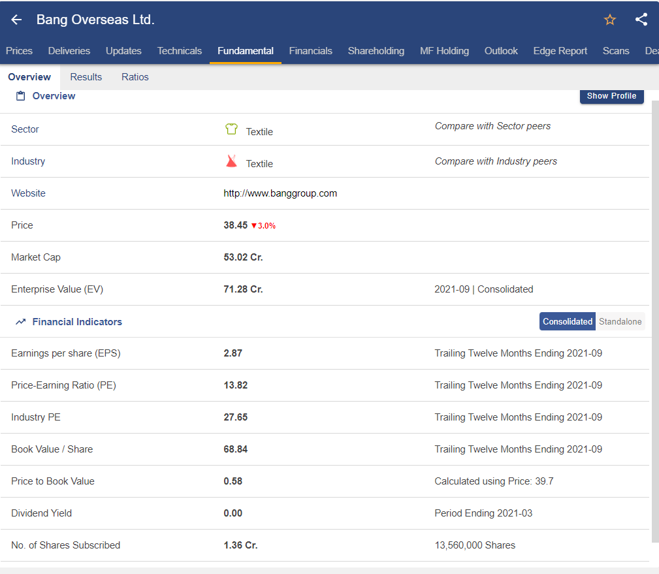Open the Financials tab
Image resolution: width=659 pixels, height=574 pixels.
[x=311, y=51]
